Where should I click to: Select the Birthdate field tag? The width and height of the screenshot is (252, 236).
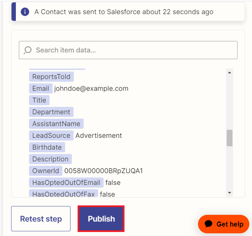[47, 147]
